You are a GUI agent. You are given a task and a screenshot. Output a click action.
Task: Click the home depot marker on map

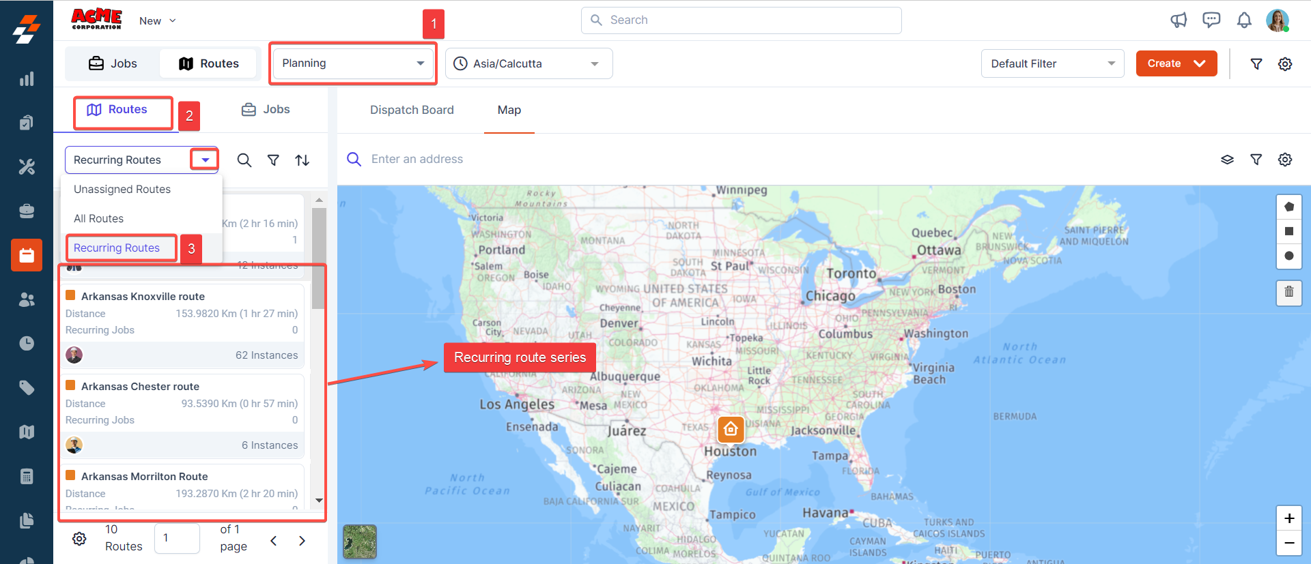point(731,430)
